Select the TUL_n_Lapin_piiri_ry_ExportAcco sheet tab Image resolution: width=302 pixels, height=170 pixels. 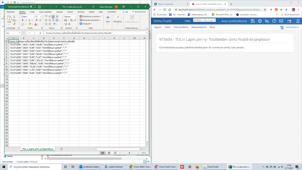(37, 149)
